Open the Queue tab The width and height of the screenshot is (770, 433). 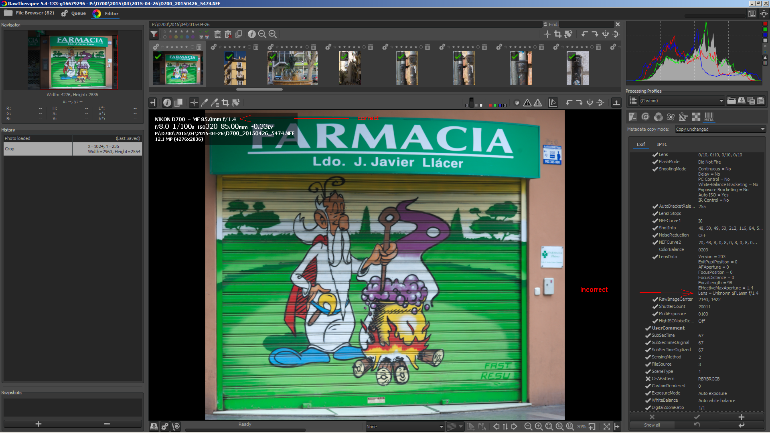pyautogui.click(x=74, y=13)
